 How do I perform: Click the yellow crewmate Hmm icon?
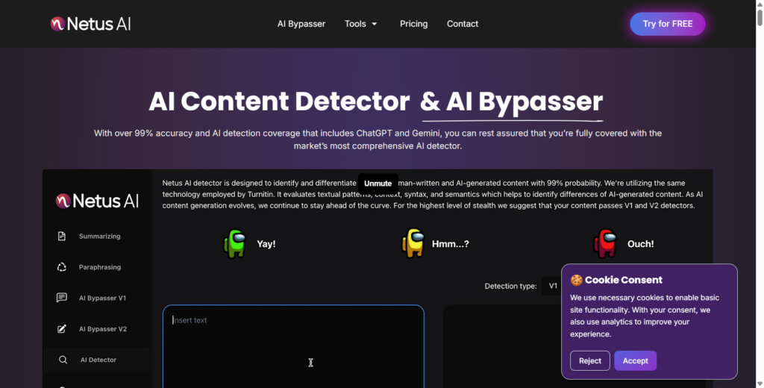click(x=413, y=243)
